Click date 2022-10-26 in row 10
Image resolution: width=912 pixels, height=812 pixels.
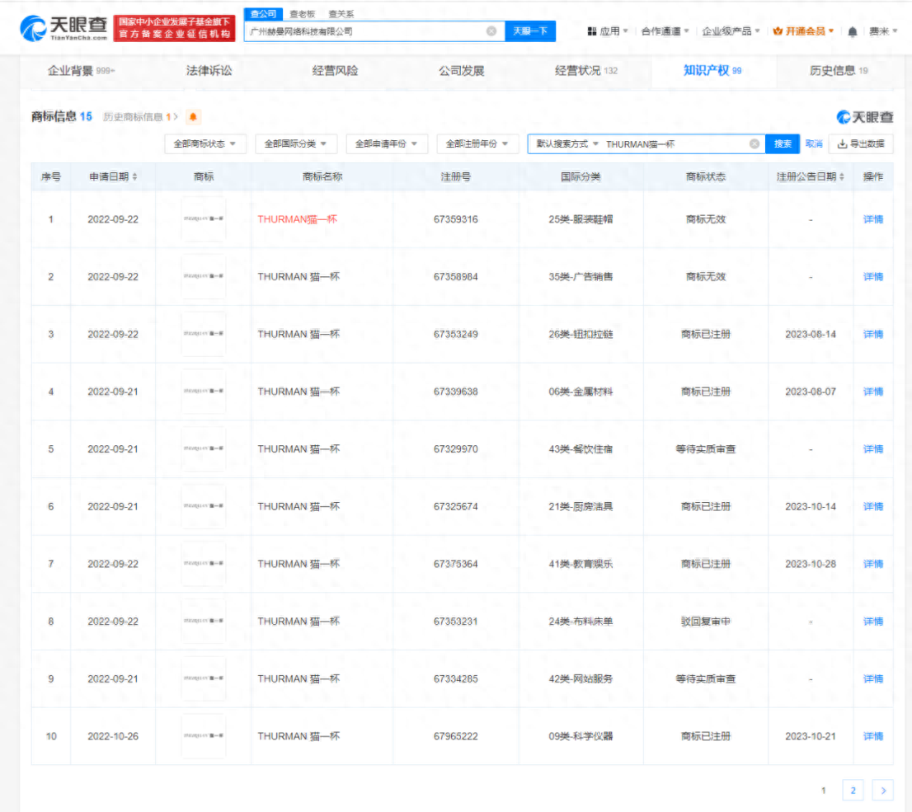pyautogui.click(x=113, y=736)
